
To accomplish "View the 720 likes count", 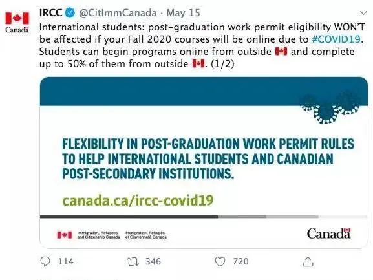I will 240,262.
